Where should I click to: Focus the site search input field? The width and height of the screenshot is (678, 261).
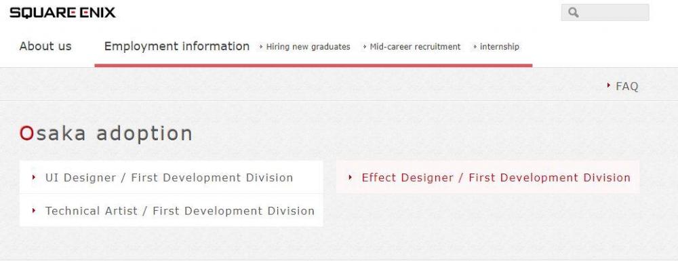tap(605, 12)
